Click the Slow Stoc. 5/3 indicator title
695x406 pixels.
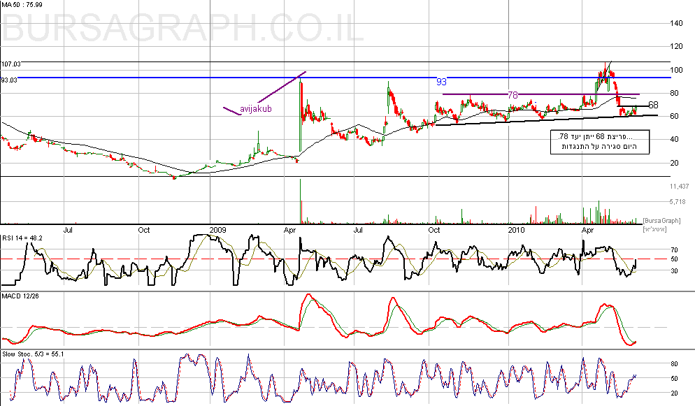click(x=33, y=354)
